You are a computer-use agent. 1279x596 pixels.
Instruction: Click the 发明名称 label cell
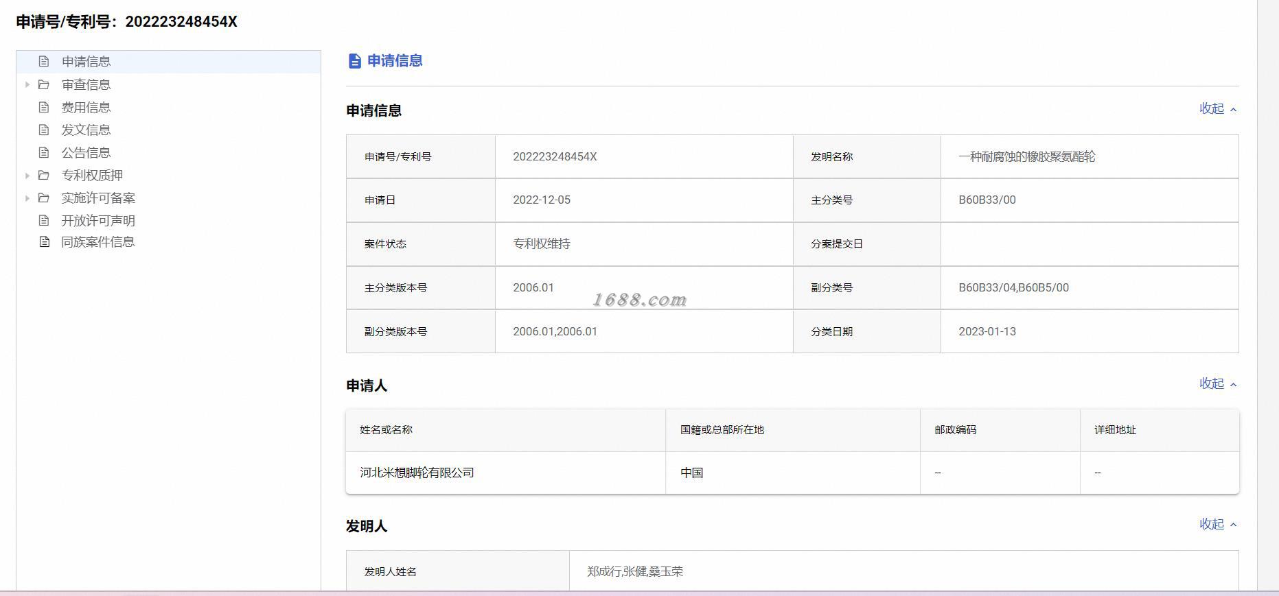tap(866, 156)
